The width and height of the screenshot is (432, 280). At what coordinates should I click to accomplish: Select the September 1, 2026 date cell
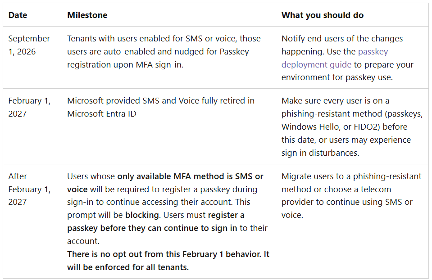[29, 45]
